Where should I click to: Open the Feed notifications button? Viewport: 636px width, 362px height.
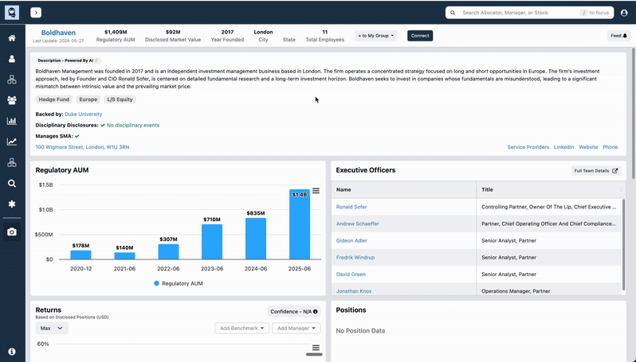(618, 36)
